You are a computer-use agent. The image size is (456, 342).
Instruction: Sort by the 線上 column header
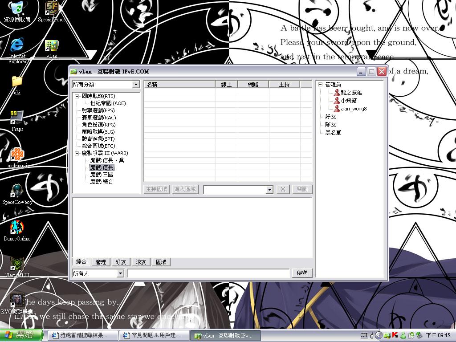pos(227,84)
